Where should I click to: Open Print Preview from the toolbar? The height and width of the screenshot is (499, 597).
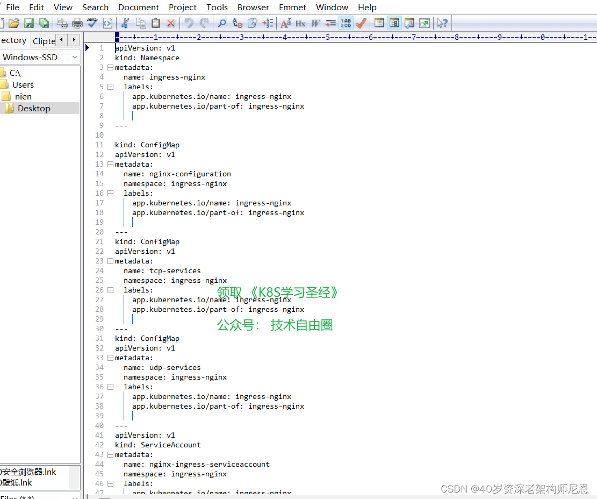62,23
